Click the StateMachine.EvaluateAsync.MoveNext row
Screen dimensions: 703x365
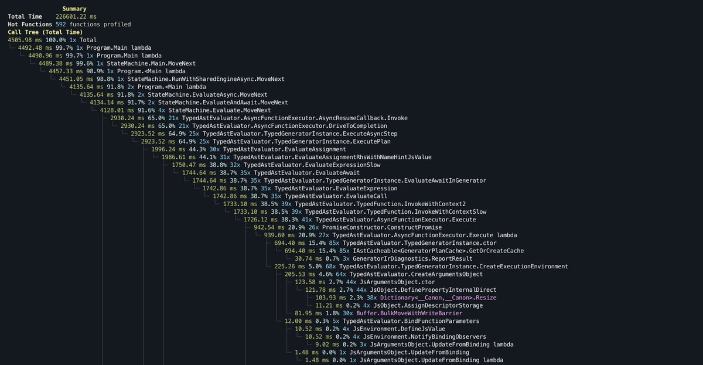(173, 94)
